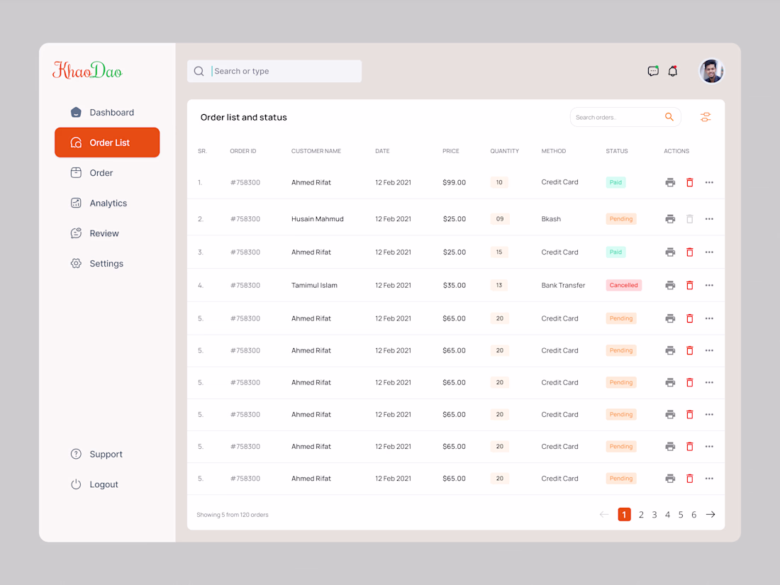
Task: Click quantity badge 13
Action: pyautogui.click(x=499, y=285)
